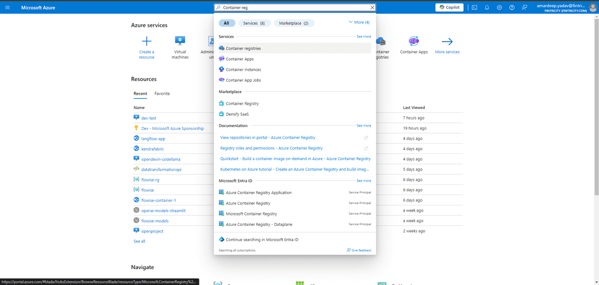
Task: Open Virtual machines service icon
Action: pos(180,41)
